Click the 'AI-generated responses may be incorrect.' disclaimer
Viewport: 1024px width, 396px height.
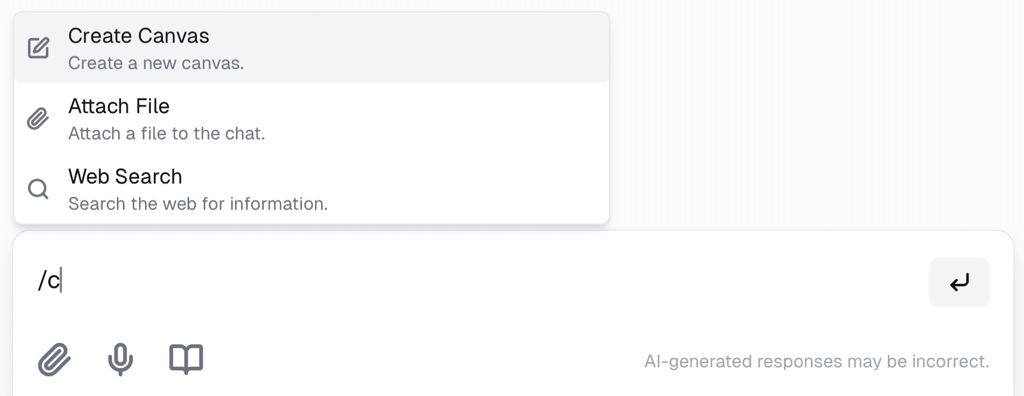(816, 361)
